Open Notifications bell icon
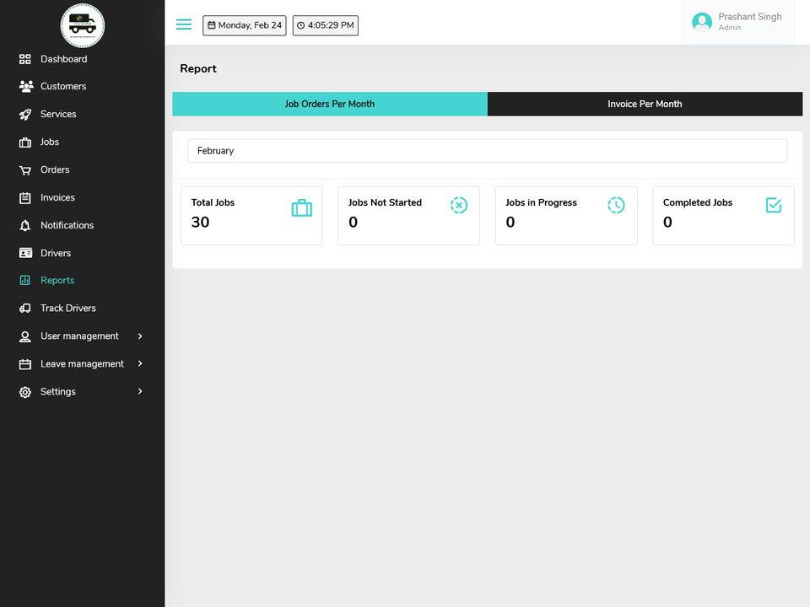The width and height of the screenshot is (810, 607). click(24, 226)
